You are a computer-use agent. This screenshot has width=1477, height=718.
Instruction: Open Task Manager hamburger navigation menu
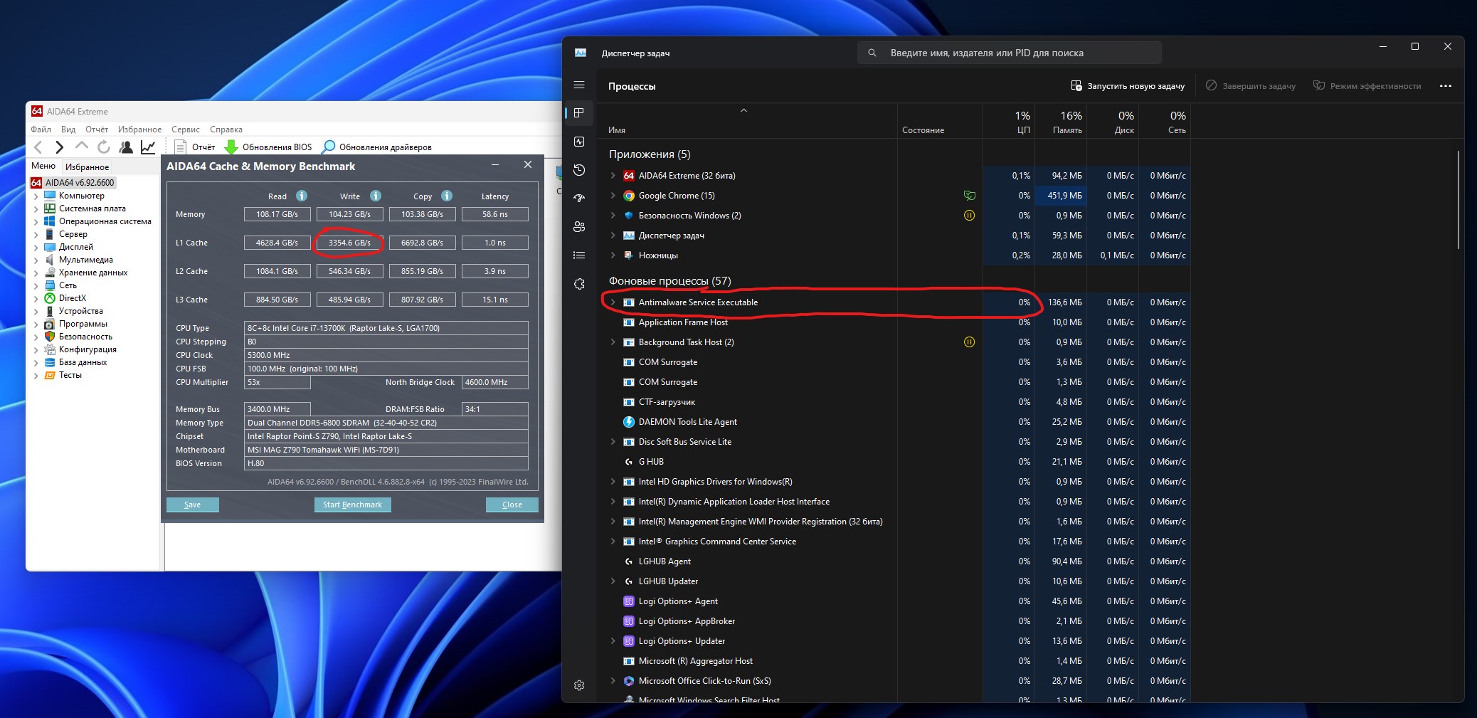pyautogui.click(x=579, y=85)
